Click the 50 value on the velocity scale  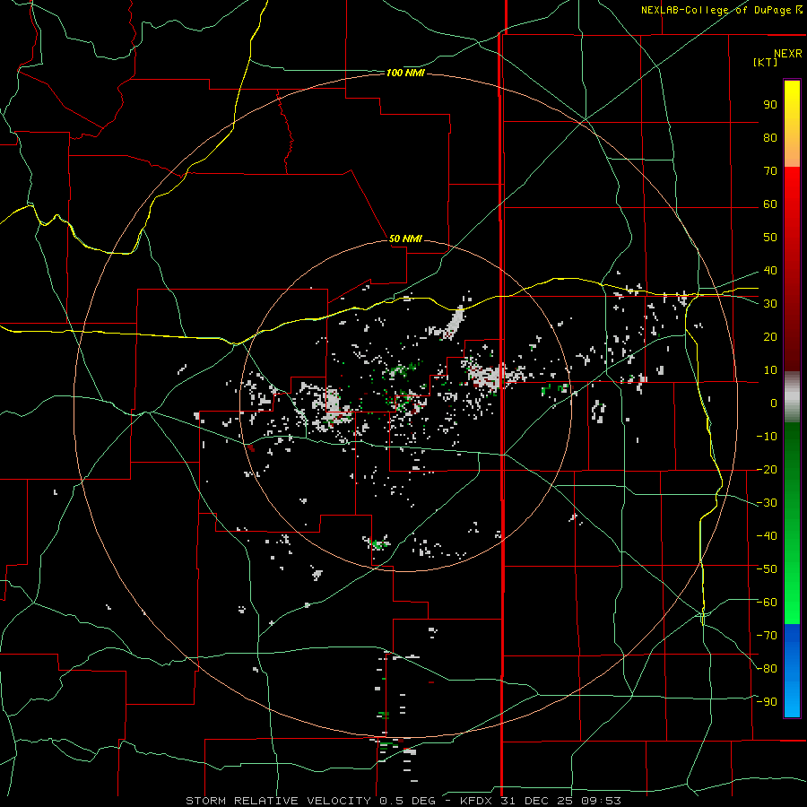click(770, 238)
